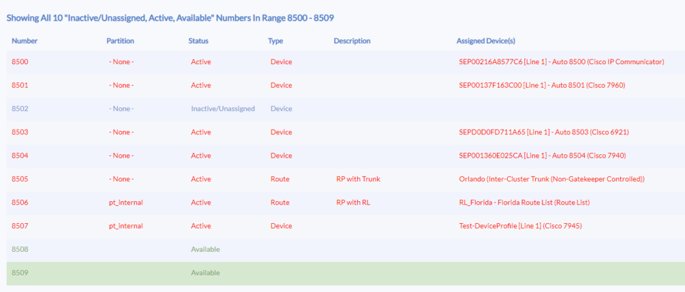Click Route type for 8505
Viewport: 685px width, 292px height.
280,179
